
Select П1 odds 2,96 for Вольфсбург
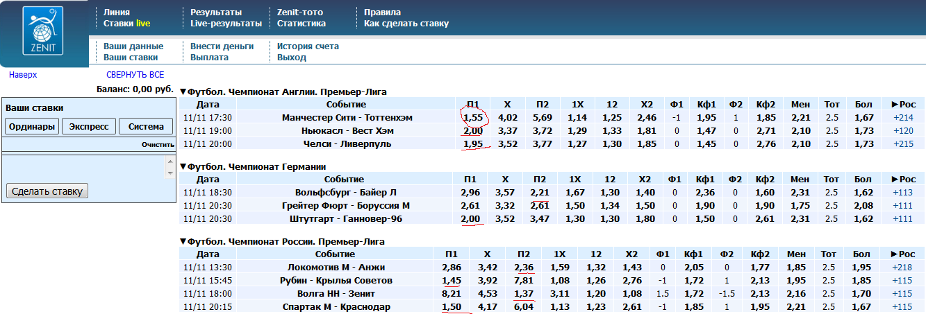pyautogui.click(x=470, y=193)
